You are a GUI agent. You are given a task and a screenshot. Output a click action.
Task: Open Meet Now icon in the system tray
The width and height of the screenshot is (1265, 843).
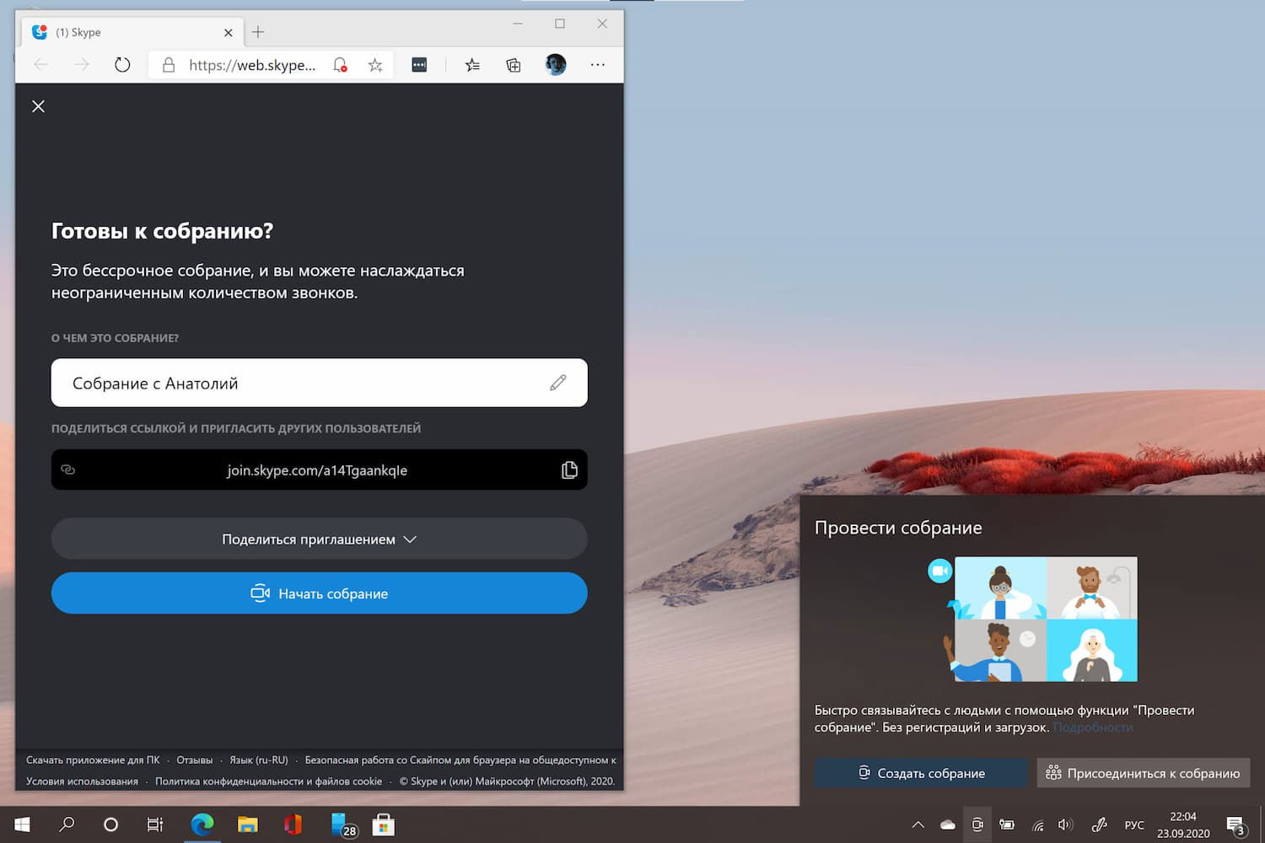tap(977, 824)
